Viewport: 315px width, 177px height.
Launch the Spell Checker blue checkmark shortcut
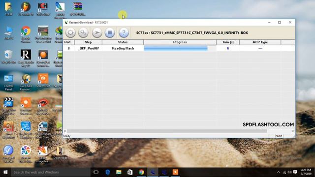8,154
